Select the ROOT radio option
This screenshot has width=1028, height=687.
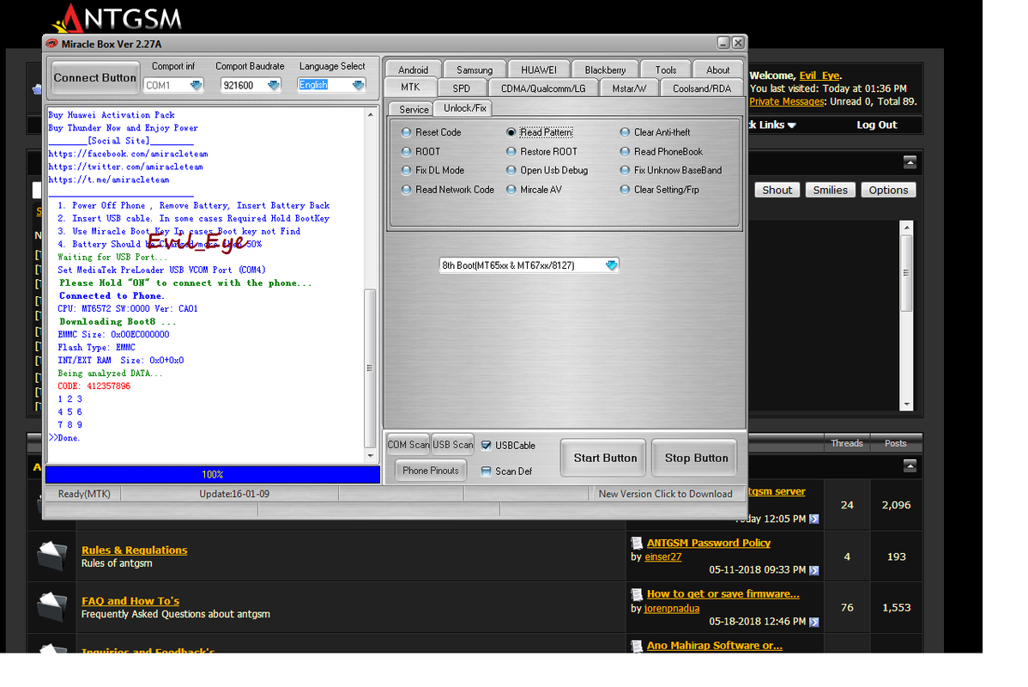421,152
